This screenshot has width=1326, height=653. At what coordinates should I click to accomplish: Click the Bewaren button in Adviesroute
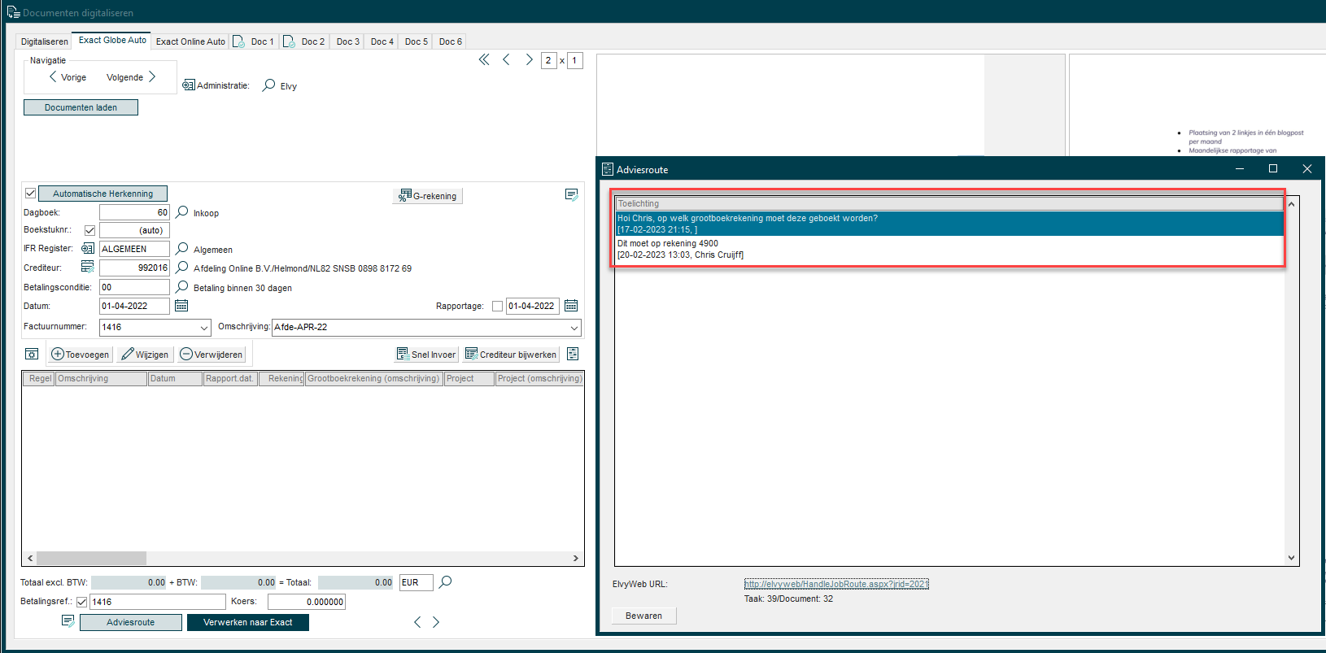tap(643, 616)
